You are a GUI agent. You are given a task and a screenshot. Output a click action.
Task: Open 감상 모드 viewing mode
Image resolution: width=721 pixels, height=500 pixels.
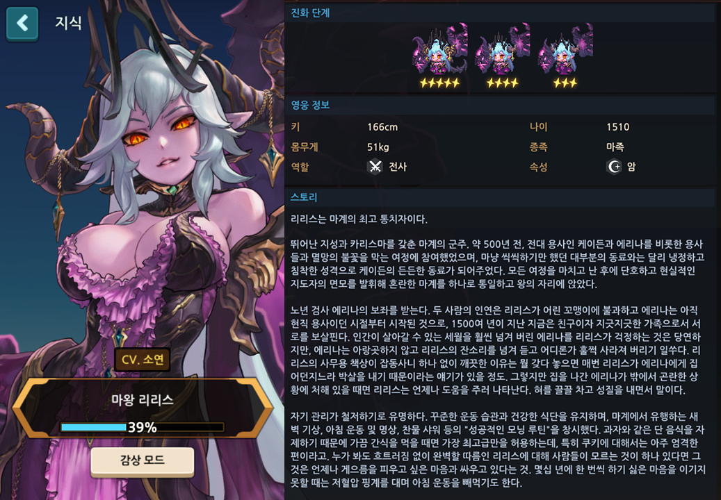tap(142, 460)
